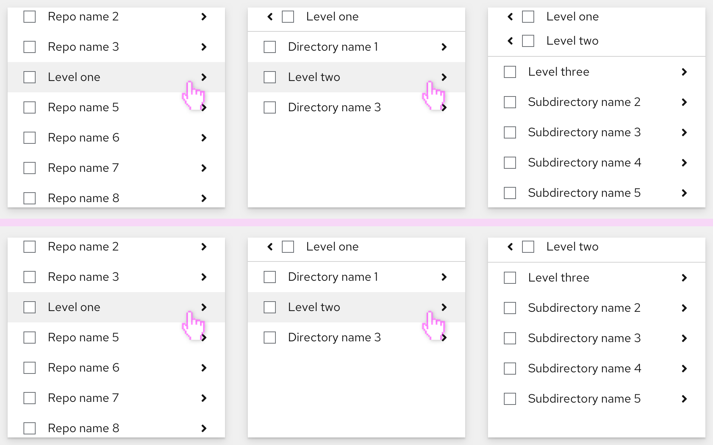Click the right chevron next to Level one
The height and width of the screenshot is (445, 713).
click(x=204, y=77)
